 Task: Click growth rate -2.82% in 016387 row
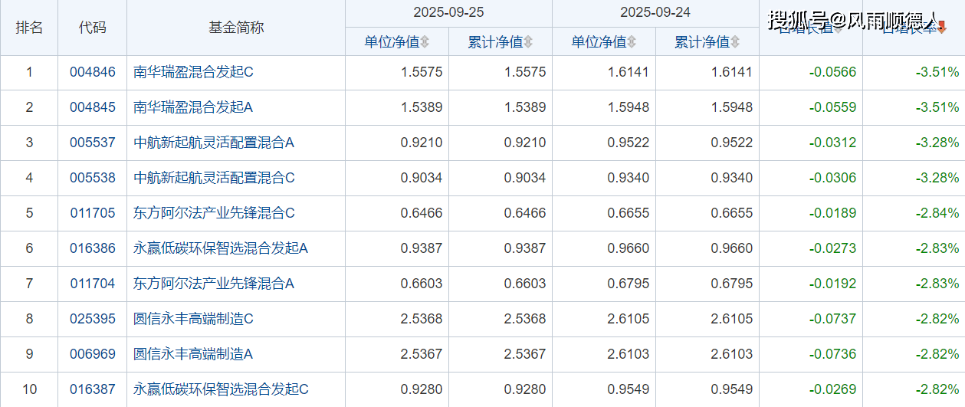tap(937, 389)
